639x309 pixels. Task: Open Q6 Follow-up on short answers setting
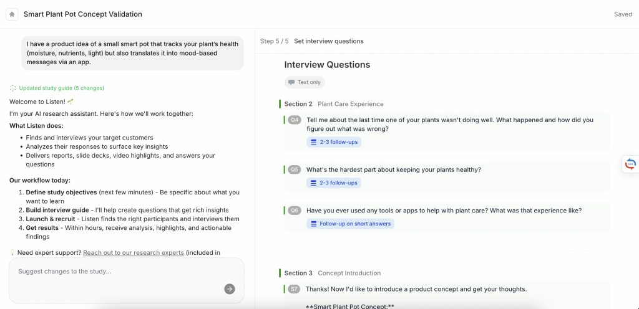(350, 224)
